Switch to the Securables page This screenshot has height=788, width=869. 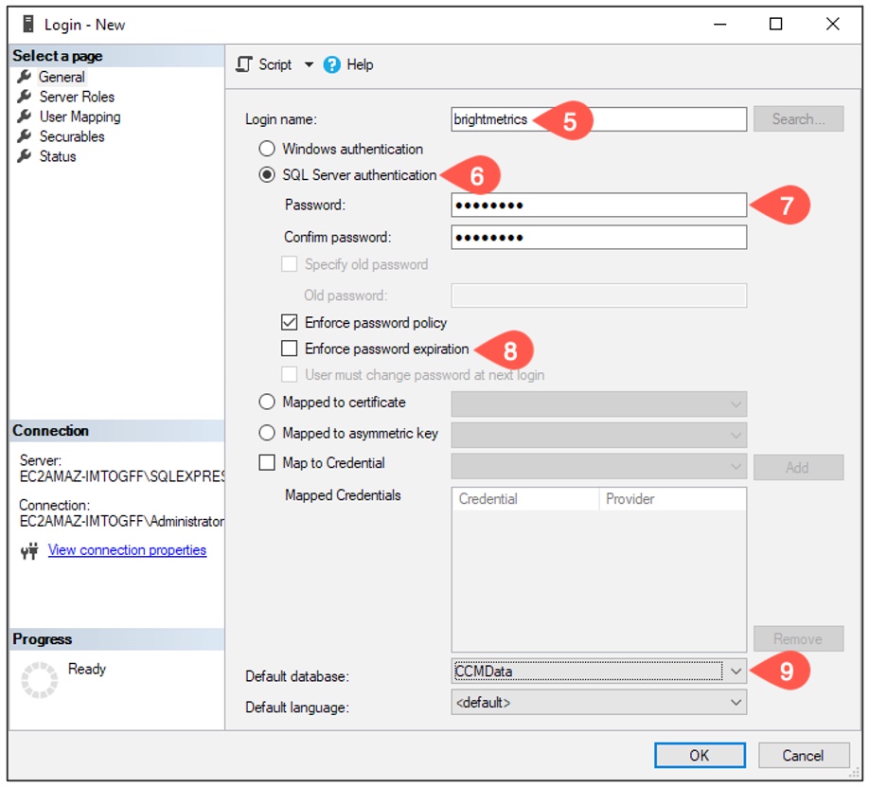pos(71,136)
